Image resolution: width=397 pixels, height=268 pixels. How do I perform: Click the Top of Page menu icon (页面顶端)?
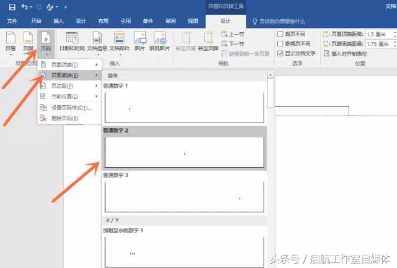pos(43,64)
